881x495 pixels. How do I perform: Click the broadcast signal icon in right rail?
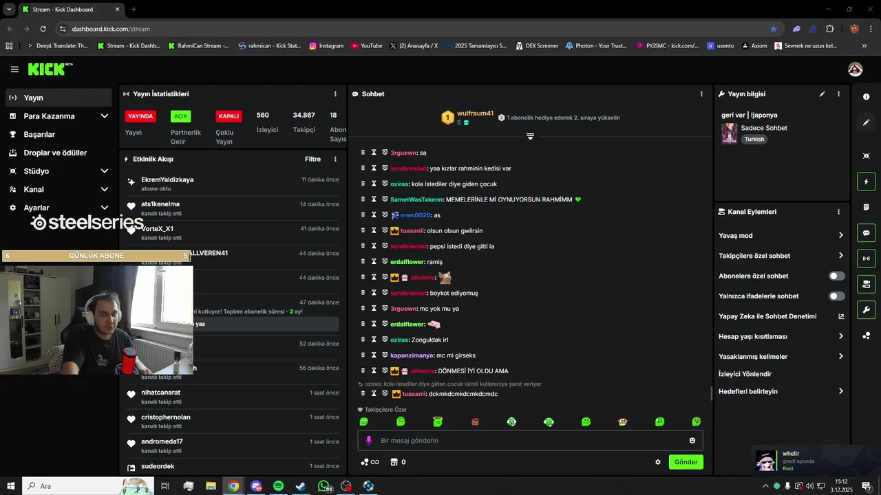[866, 258]
